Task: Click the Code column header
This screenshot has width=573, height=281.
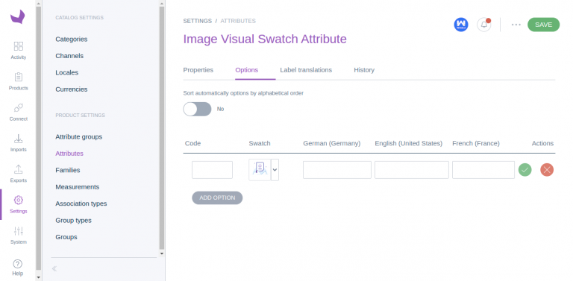Action: [x=193, y=143]
